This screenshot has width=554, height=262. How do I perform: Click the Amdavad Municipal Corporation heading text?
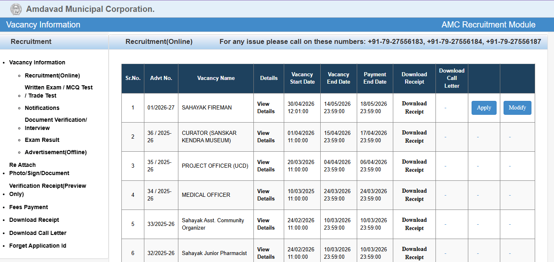click(x=90, y=9)
